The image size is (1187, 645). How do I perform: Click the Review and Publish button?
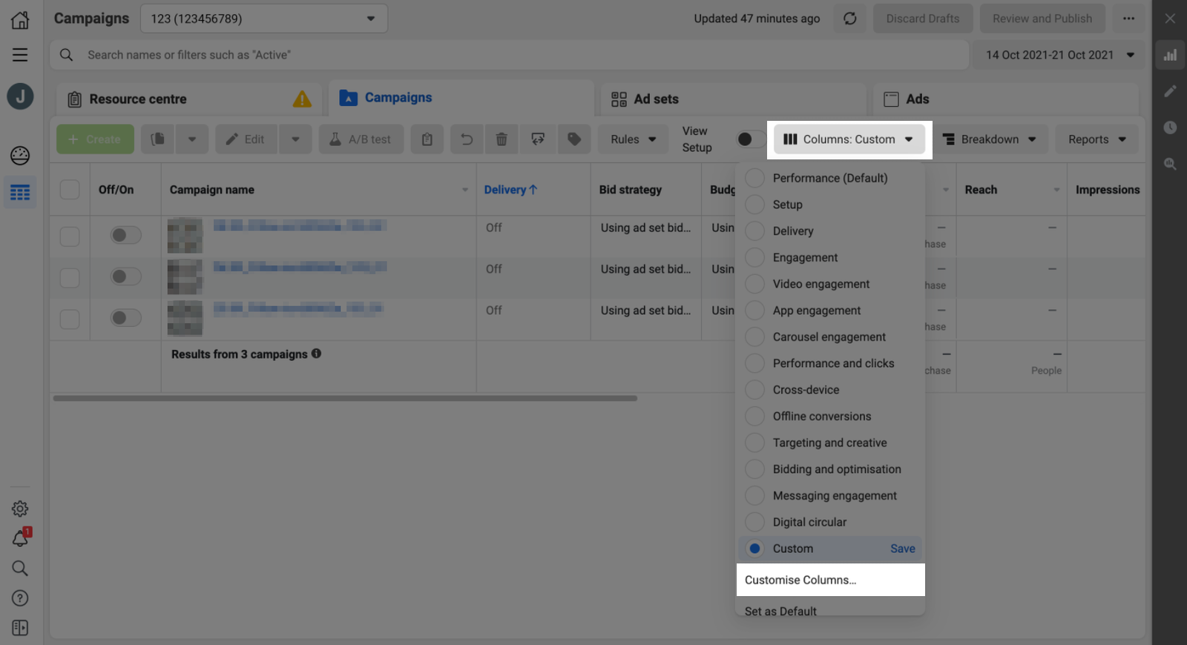[x=1042, y=19]
